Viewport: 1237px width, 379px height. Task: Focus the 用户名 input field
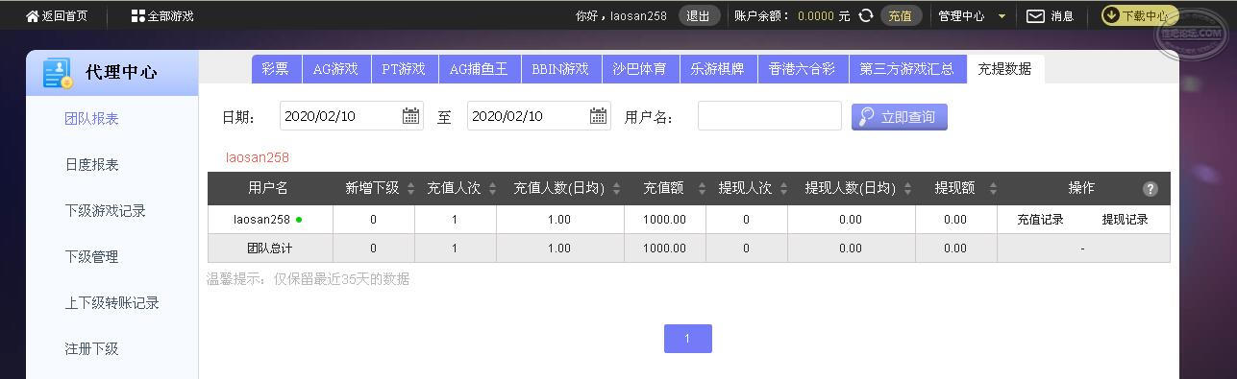(x=769, y=116)
